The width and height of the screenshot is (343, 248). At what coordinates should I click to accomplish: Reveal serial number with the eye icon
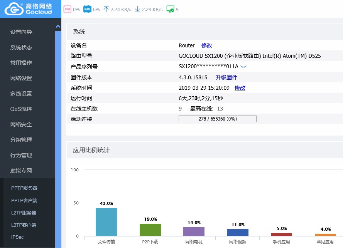[243, 67]
